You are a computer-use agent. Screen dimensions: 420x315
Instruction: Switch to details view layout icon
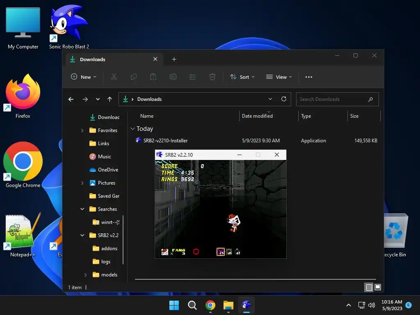pyautogui.click(x=369, y=287)
